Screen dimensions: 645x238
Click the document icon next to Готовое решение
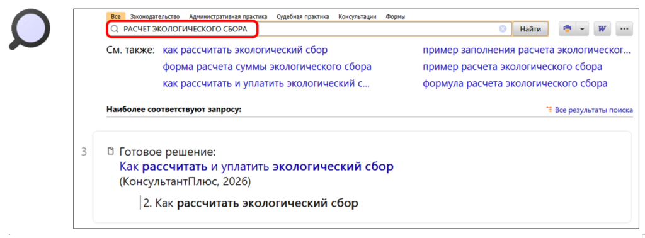[x=110, y=152]
